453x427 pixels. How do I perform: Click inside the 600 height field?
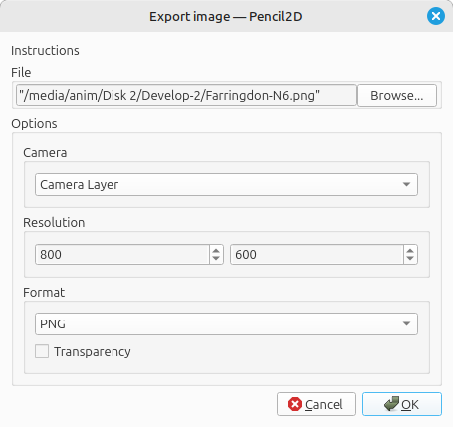pos(317,255)
